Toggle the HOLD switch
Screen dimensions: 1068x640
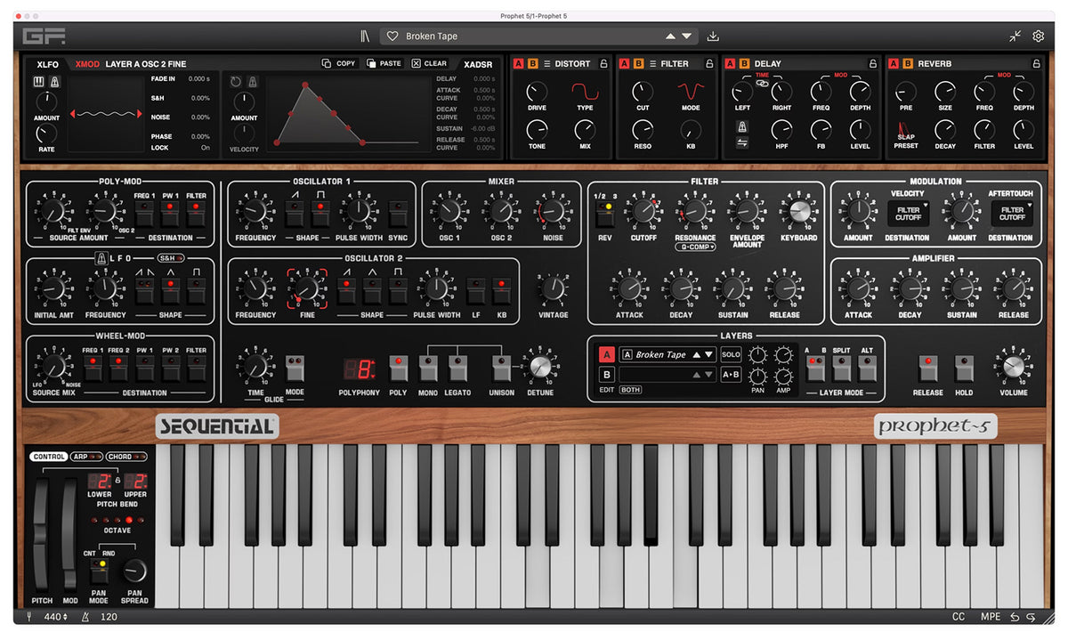964,368
